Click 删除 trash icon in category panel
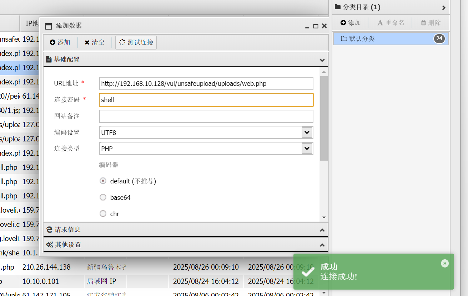Image resolution: width=468 pixels, height=296 pixels. [424, 23]
